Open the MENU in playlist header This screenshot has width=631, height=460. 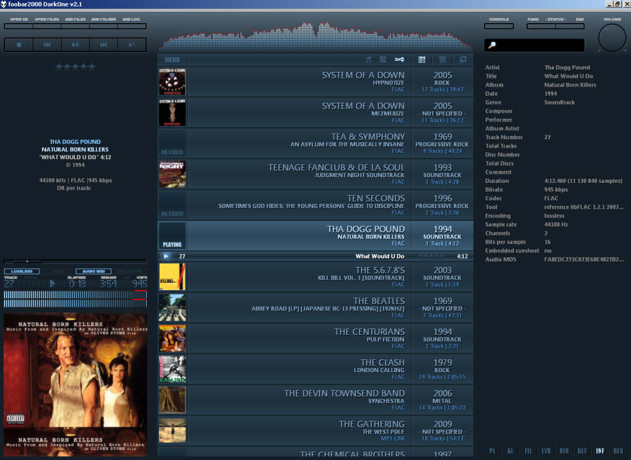coord(172,60)
